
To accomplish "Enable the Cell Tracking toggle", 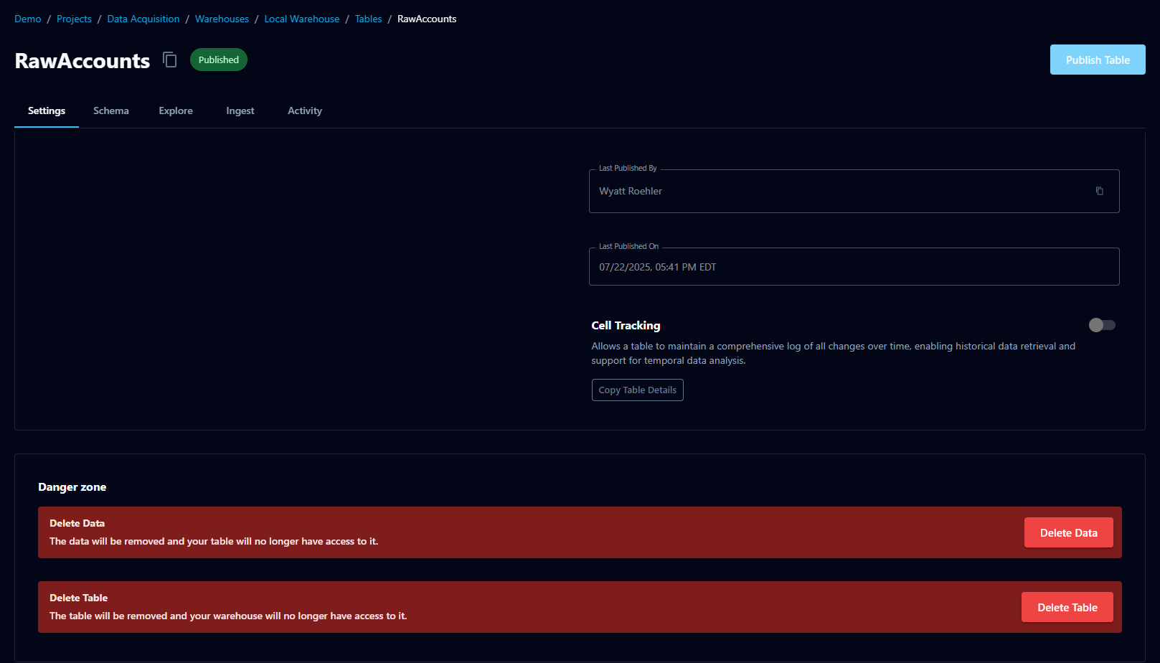I will [x=1102, y=325].
